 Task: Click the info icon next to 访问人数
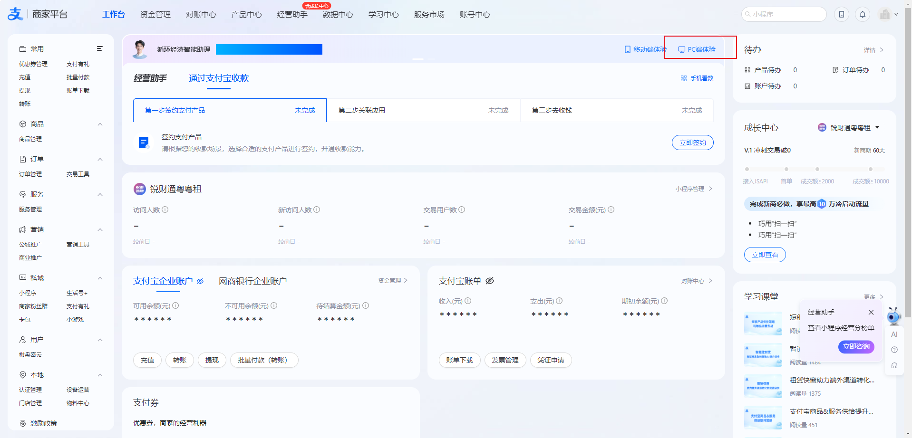(165, 209)
